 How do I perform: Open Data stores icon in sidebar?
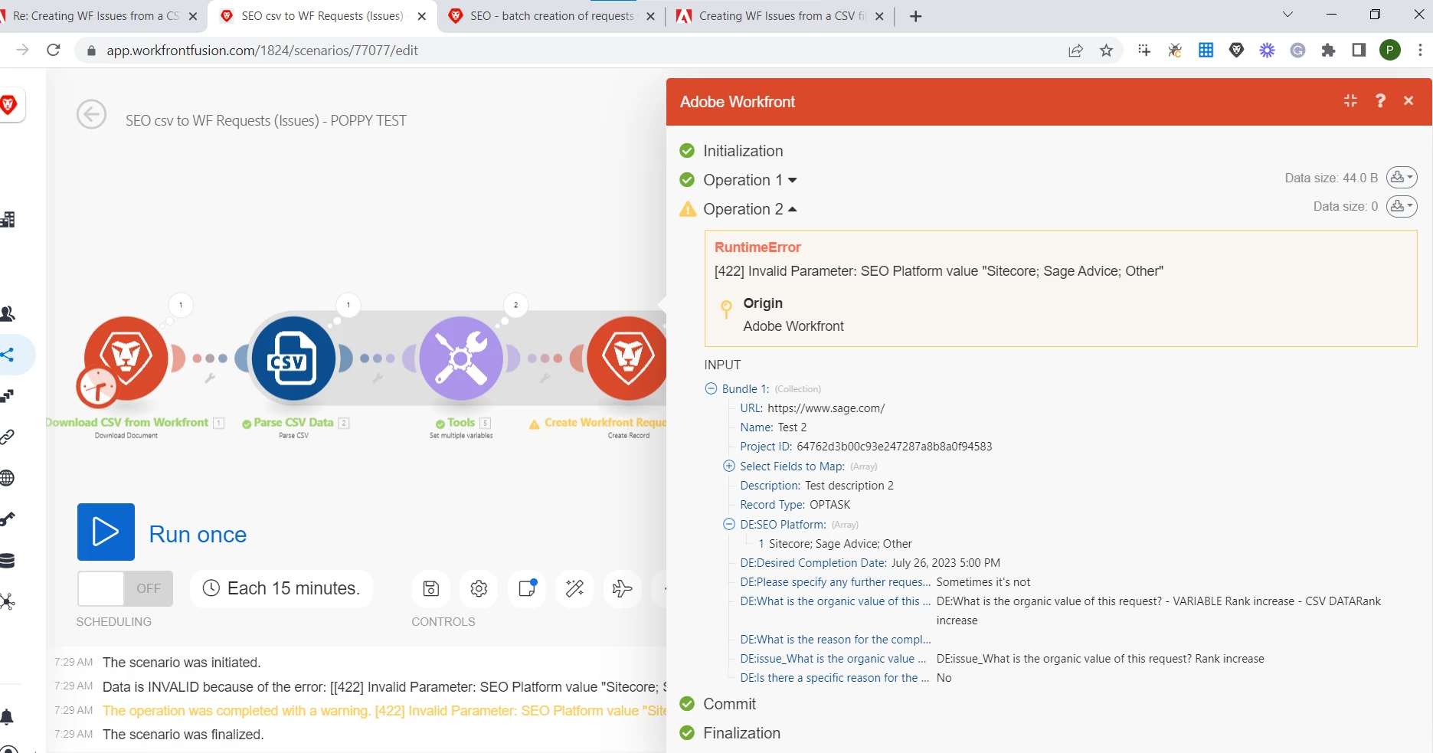[x=8, y=561]
